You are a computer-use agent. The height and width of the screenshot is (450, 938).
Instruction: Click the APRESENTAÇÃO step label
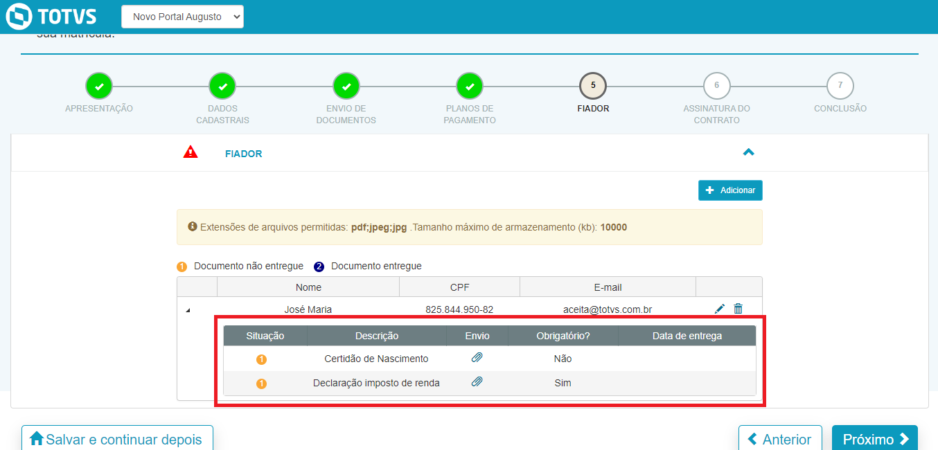coord(99,109)
